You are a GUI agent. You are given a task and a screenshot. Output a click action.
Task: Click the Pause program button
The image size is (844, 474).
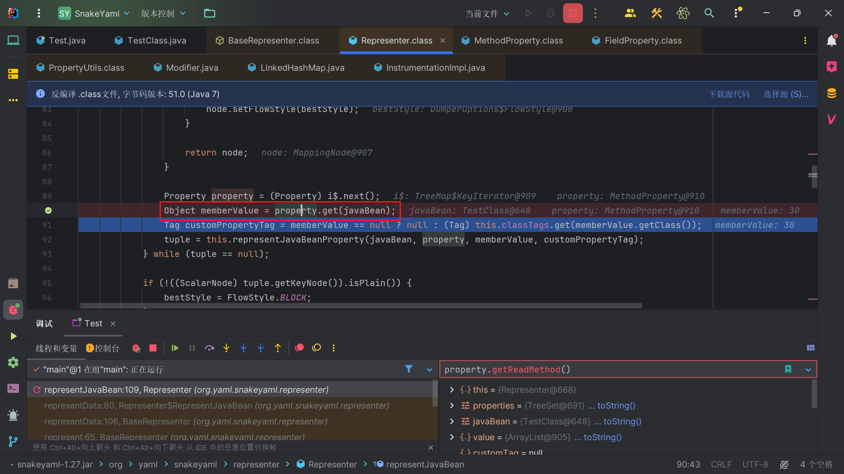point(192,348)
